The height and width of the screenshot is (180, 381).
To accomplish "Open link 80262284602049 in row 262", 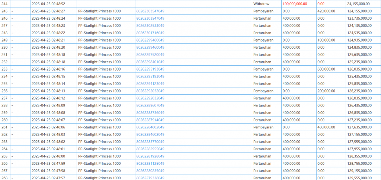I will [x=150, y=135].
